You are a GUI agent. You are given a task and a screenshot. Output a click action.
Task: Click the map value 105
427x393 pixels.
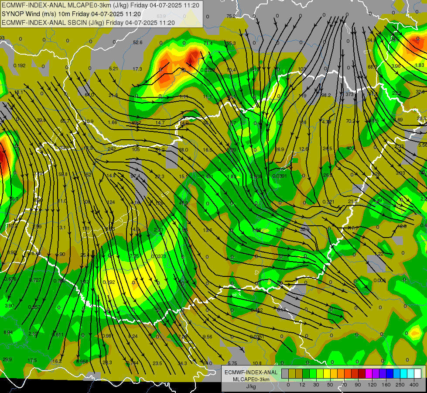136,149
